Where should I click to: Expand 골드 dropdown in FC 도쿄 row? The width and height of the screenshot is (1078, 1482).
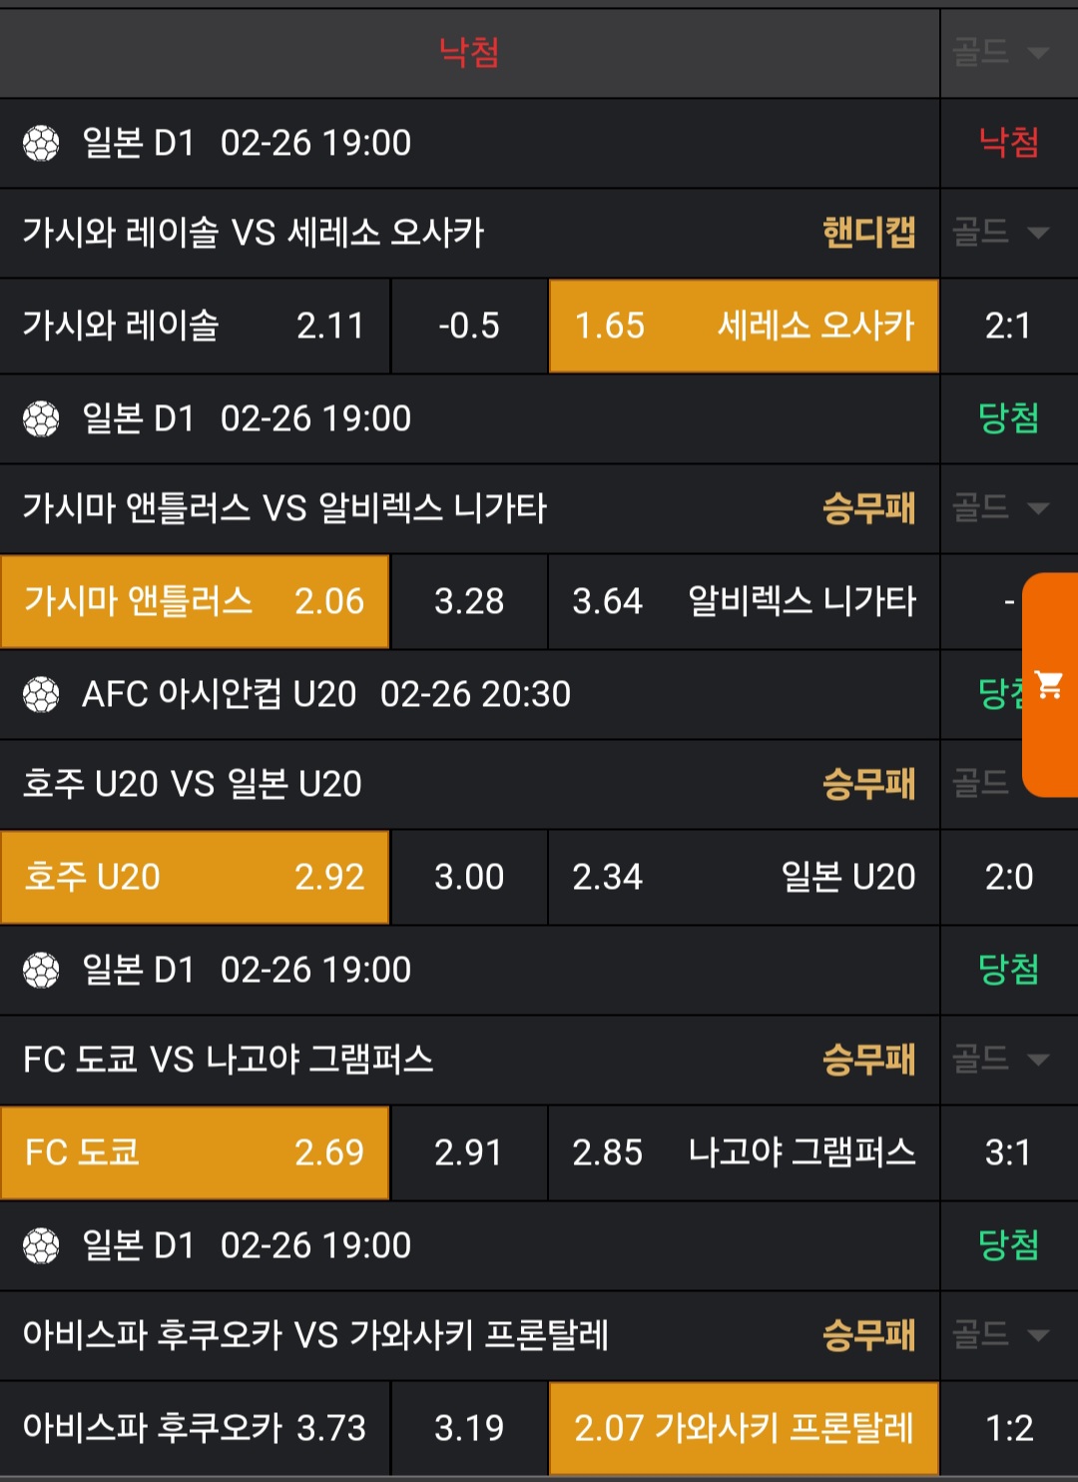[1001, 1060]
